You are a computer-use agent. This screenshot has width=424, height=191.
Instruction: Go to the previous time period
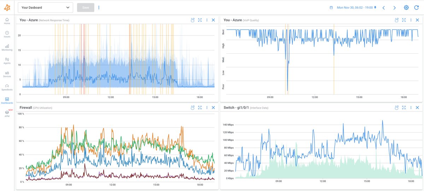[x=384, y=7]
